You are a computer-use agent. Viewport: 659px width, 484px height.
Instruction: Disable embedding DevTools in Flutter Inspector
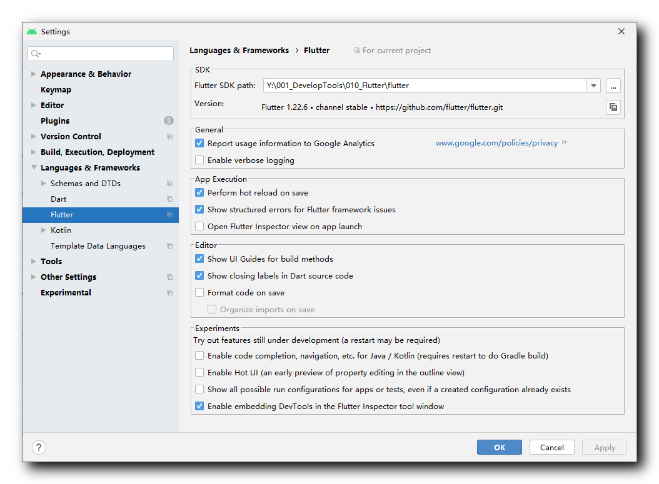(199, 406)
